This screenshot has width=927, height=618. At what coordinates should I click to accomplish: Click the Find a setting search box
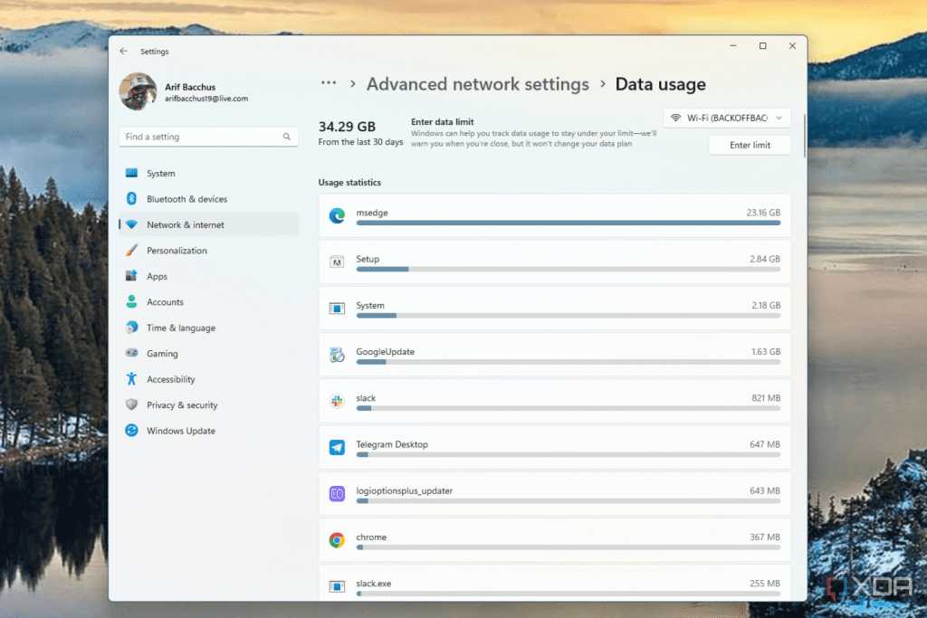209,137
